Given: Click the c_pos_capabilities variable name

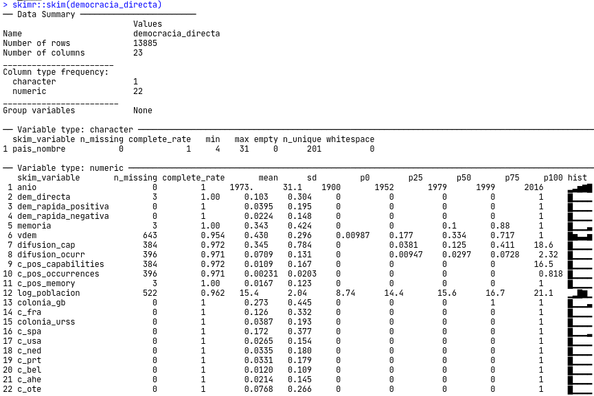Looking at the screenshot, I should (x=60, y=264).
